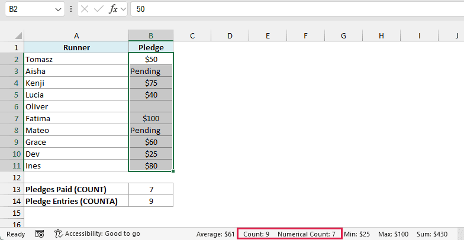Select the cell containing Kenji
This screenshot has width=464, height=240.
(x=76, y=83)
